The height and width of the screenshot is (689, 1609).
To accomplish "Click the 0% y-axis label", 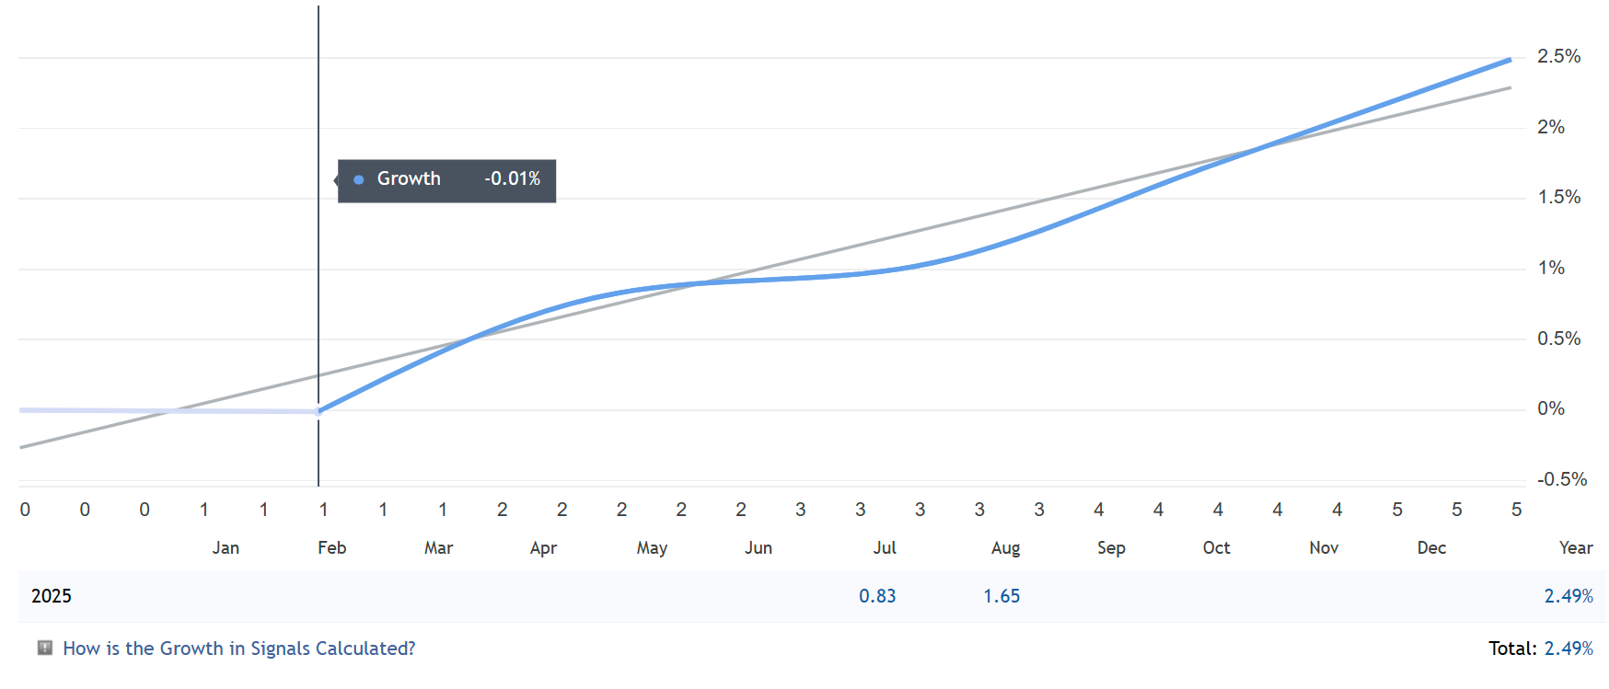I will click(1550, 409).
